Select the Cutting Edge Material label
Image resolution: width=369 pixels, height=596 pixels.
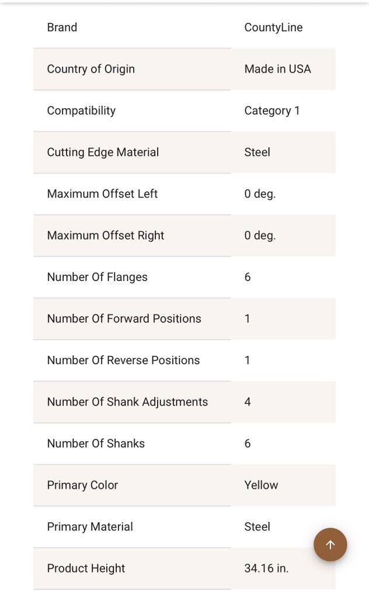(103, 152)
